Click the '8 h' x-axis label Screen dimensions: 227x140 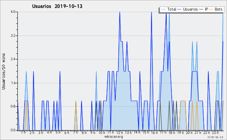point(84,132)
